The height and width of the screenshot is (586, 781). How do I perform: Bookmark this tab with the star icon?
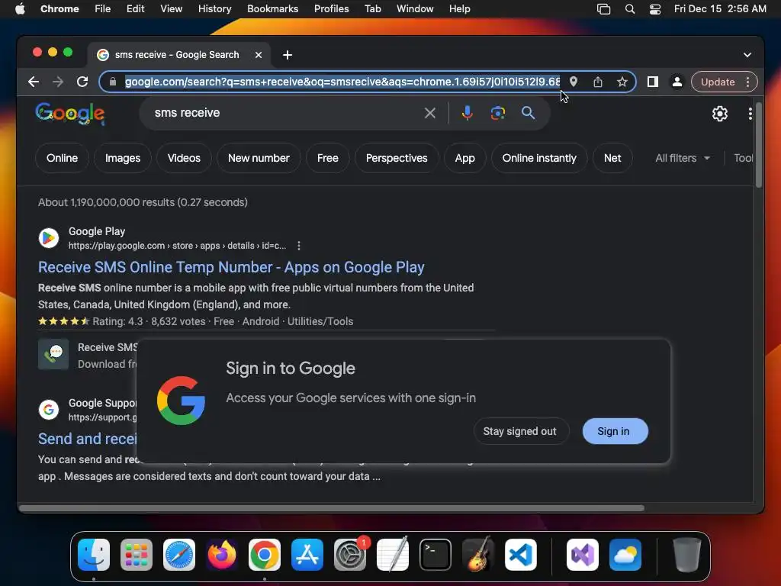(x=622, y=82)
